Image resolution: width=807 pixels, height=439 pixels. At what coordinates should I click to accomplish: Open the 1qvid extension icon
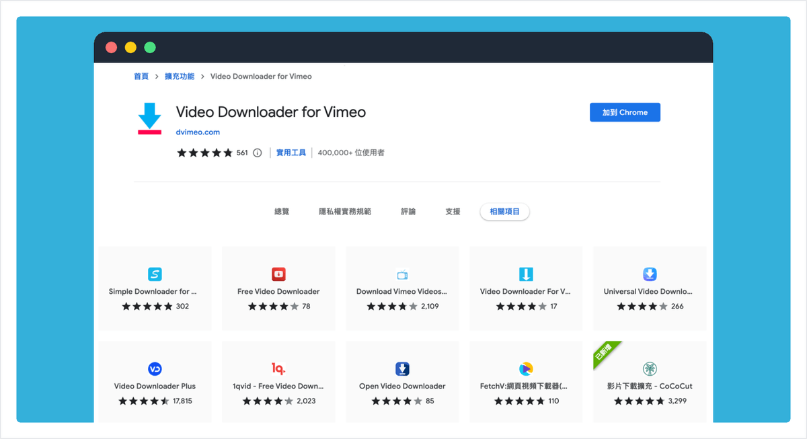coord(278,369)
